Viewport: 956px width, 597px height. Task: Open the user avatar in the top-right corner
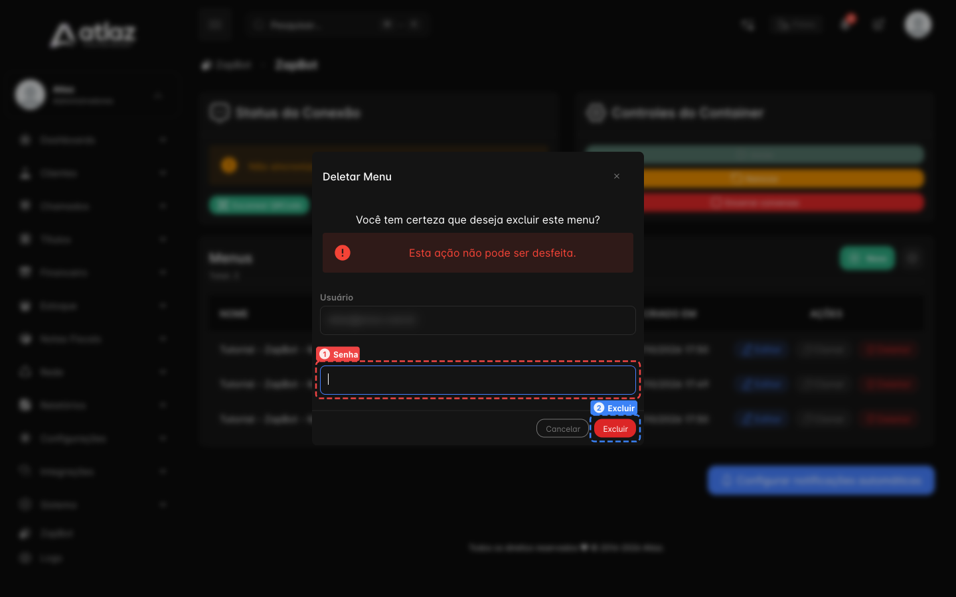pyautogui.click(x=918, y=25)
